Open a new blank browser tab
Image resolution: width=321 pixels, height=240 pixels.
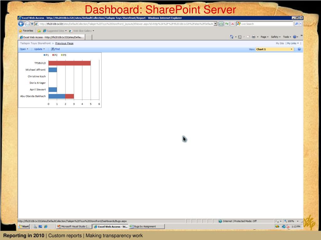pyautogui.click(x=88, y=37)
